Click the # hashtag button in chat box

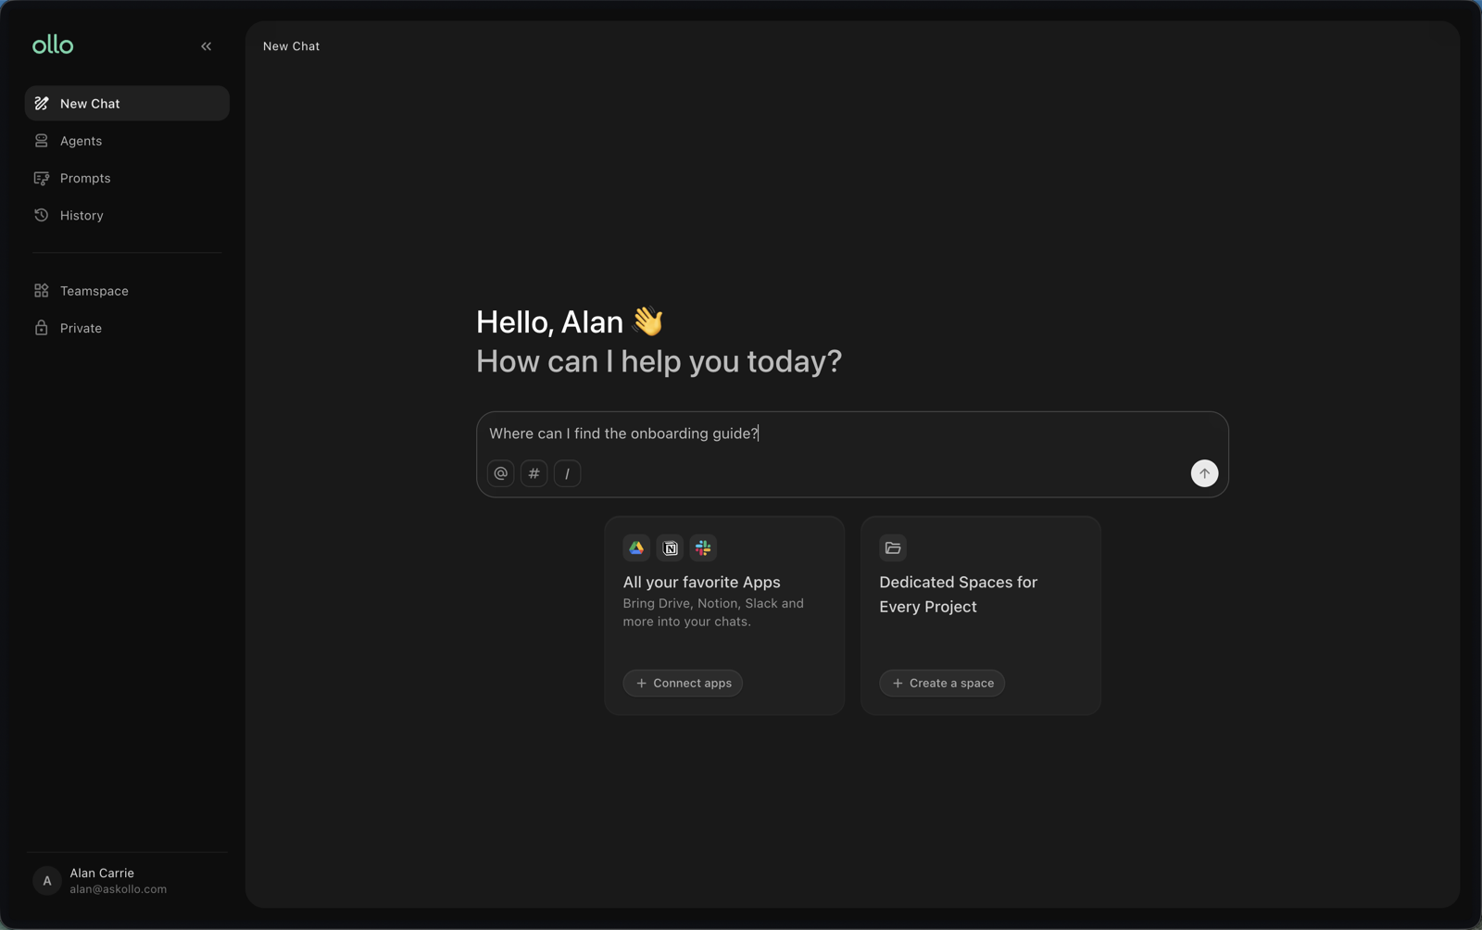tap(534, 473)
